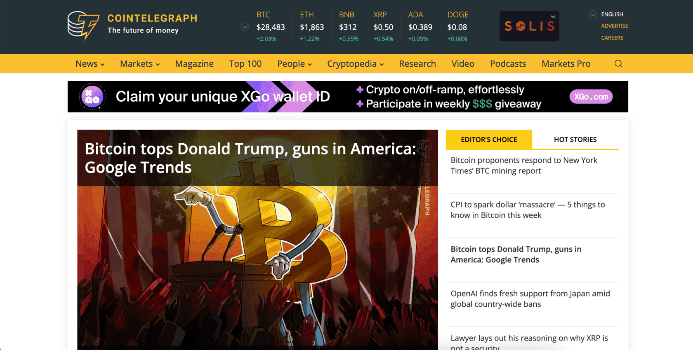
Task: Click the XGo.com button in banner
Action: point(591,97)
